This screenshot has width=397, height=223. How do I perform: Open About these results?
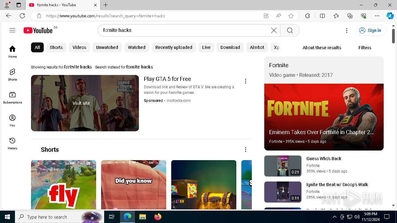click(x=322, y=48)
